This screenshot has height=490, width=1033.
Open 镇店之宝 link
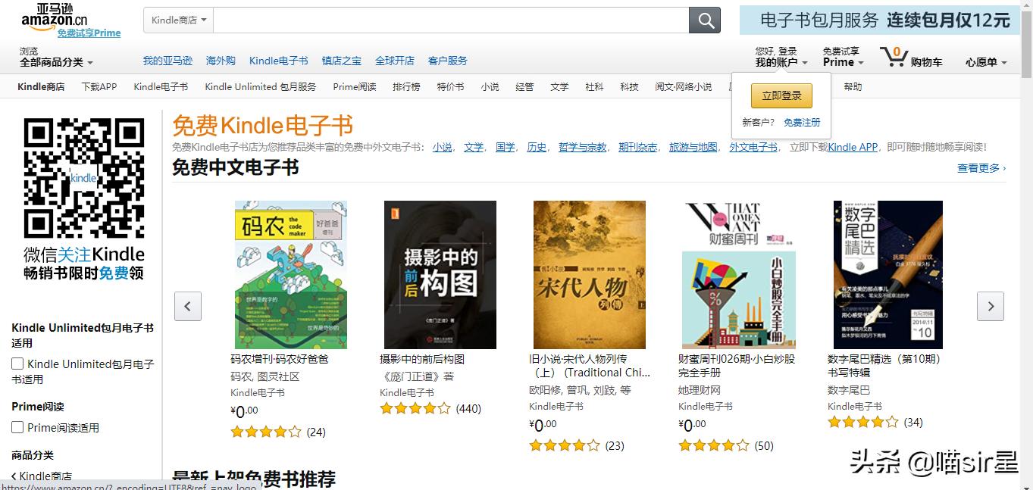[342, 61]
